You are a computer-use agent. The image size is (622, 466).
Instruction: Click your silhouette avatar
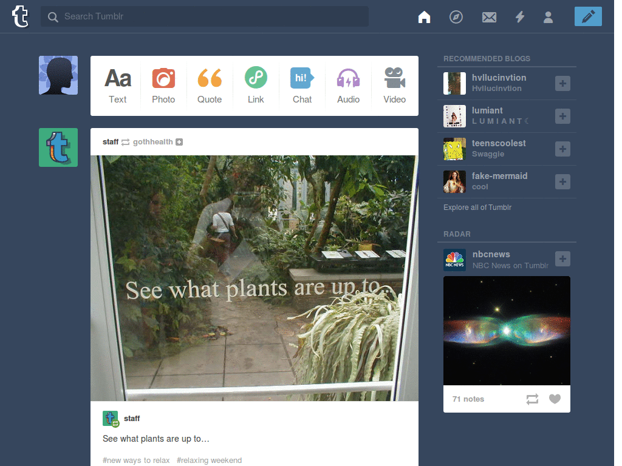58,75
